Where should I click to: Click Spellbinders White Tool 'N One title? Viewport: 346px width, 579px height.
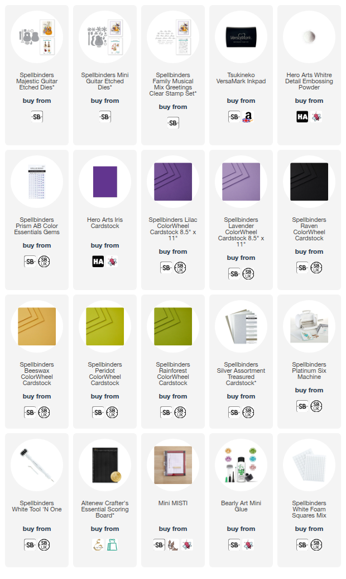pyautogui.click(x=37, y=506)
